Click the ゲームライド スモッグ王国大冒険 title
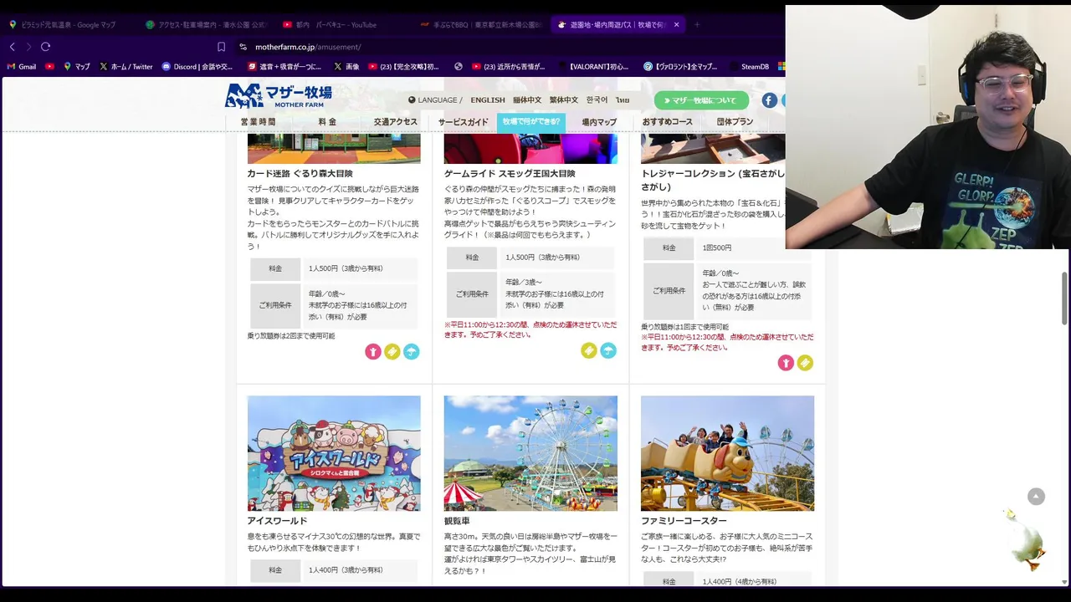 tap(510, 174)
